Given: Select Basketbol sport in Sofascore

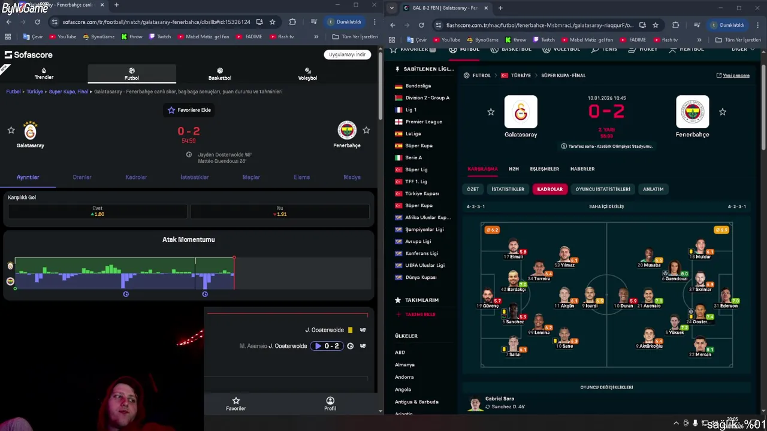Looking at the screenshot, I should 220,74.
